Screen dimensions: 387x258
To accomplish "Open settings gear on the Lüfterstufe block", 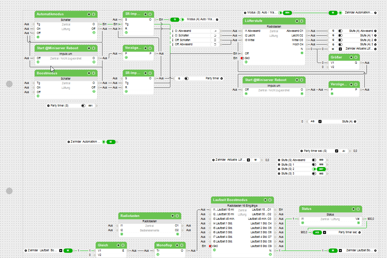I will pos(297,21).
